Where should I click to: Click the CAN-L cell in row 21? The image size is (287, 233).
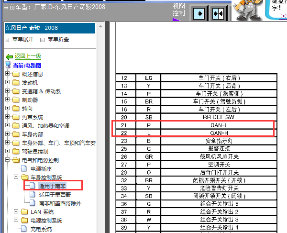click(219, 125)
